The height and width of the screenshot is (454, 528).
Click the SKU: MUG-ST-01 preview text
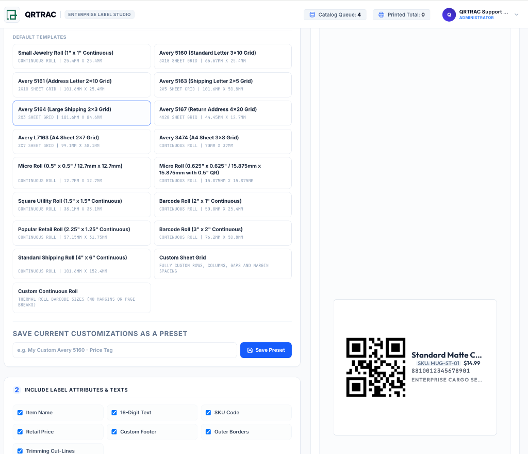[x=438, y=363]
